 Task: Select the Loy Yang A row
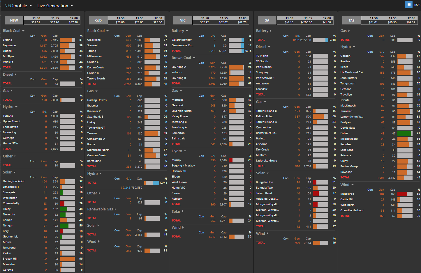(x=179, y=67)
